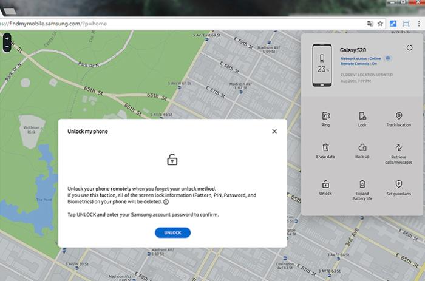Open Track location feature
The image size is (425, 281).
[399, 116]
